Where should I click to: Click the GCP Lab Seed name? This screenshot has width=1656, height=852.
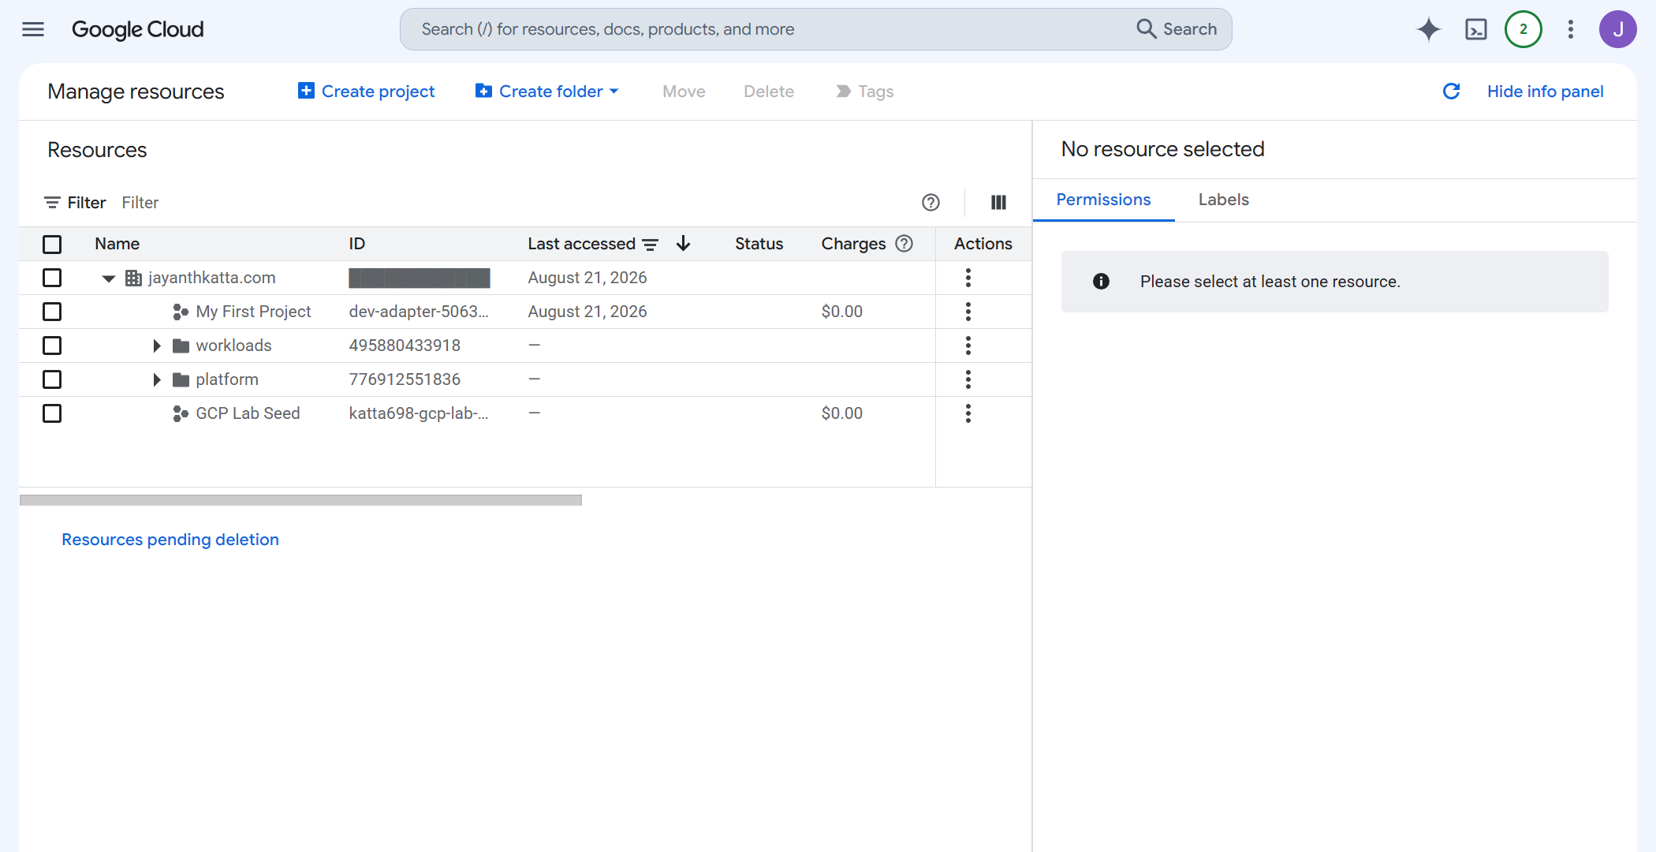248,413
